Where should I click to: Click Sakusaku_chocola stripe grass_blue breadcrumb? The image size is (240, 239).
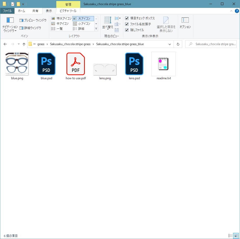pos(120,44)
